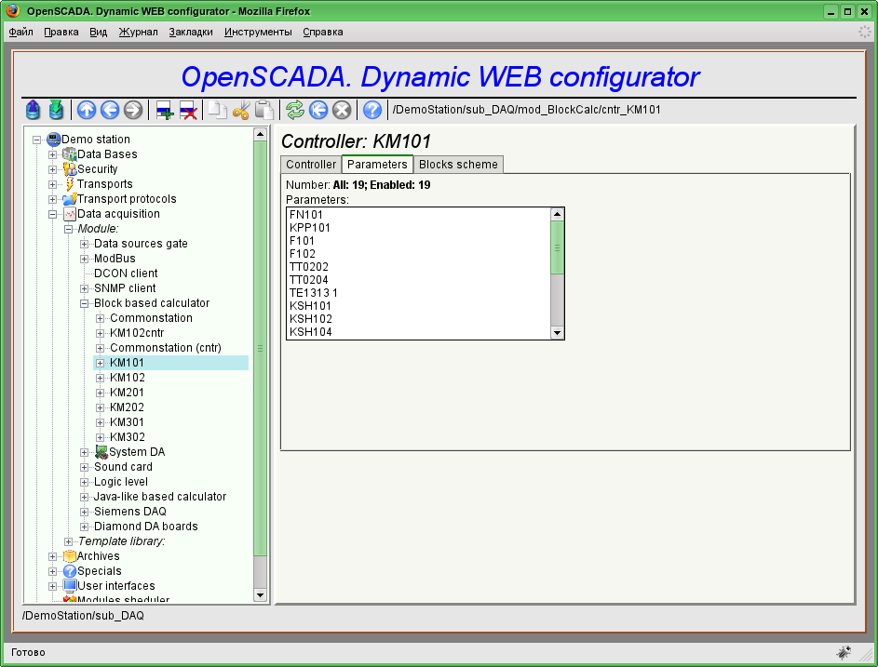The height and width of the screenshot is (667, 878).
Task: Expand the KM201 node
Action: pos(101,393)
